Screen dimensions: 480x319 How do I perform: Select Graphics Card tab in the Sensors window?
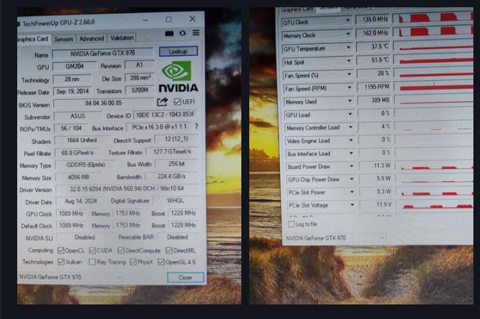point(297,9)
